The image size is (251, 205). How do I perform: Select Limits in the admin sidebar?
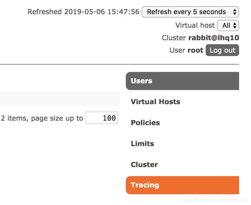pyautogui.click(x=142, y=144)
